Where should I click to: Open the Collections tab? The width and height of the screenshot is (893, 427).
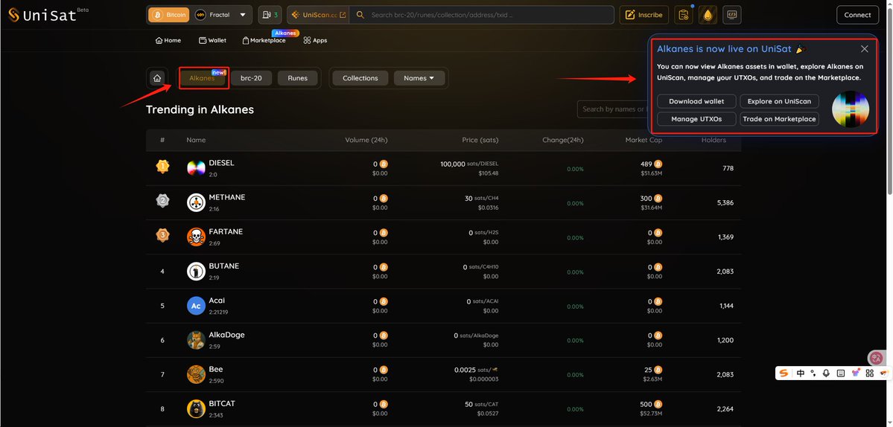(360, 78)
